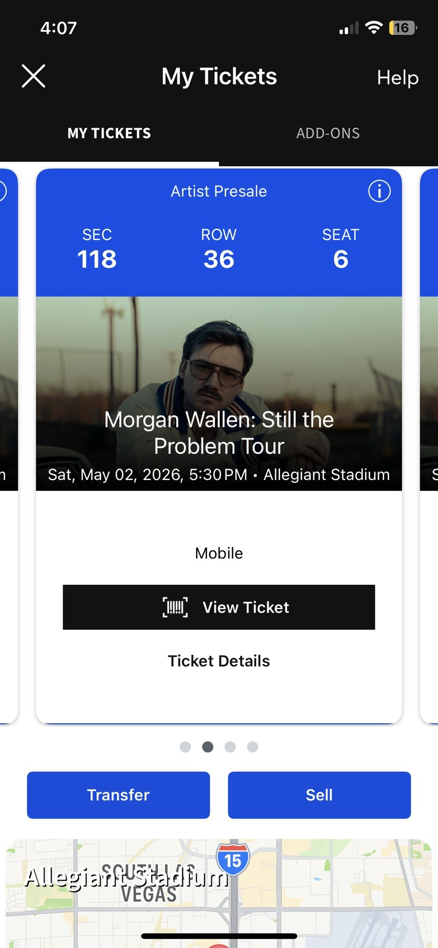Switch to the ADD-ONS tab

click(x=328, y=133)
